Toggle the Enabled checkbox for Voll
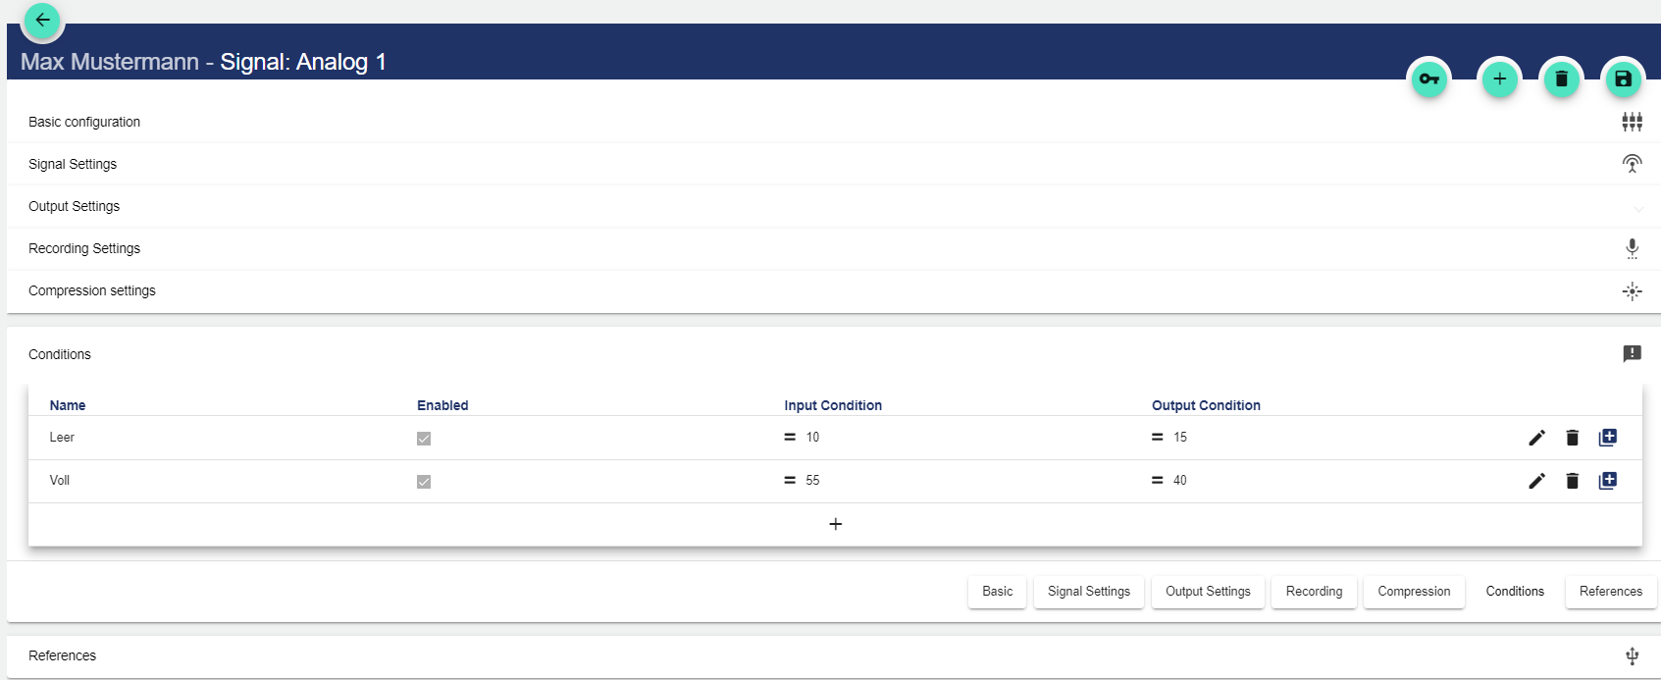Viewport: 1661px width, 680px height. [424, 482]
